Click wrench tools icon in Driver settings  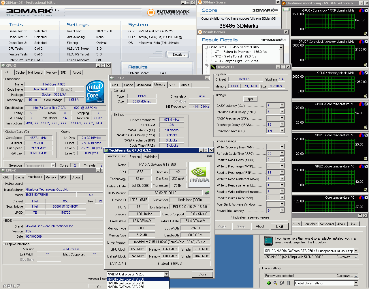pos(282,283)
